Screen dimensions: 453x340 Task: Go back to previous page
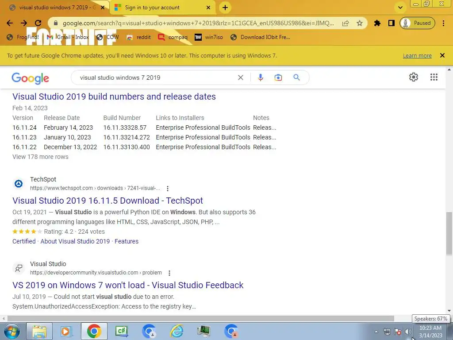[x=10, y=23]
